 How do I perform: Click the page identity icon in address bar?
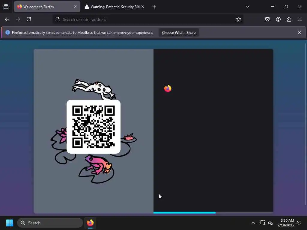58,19
